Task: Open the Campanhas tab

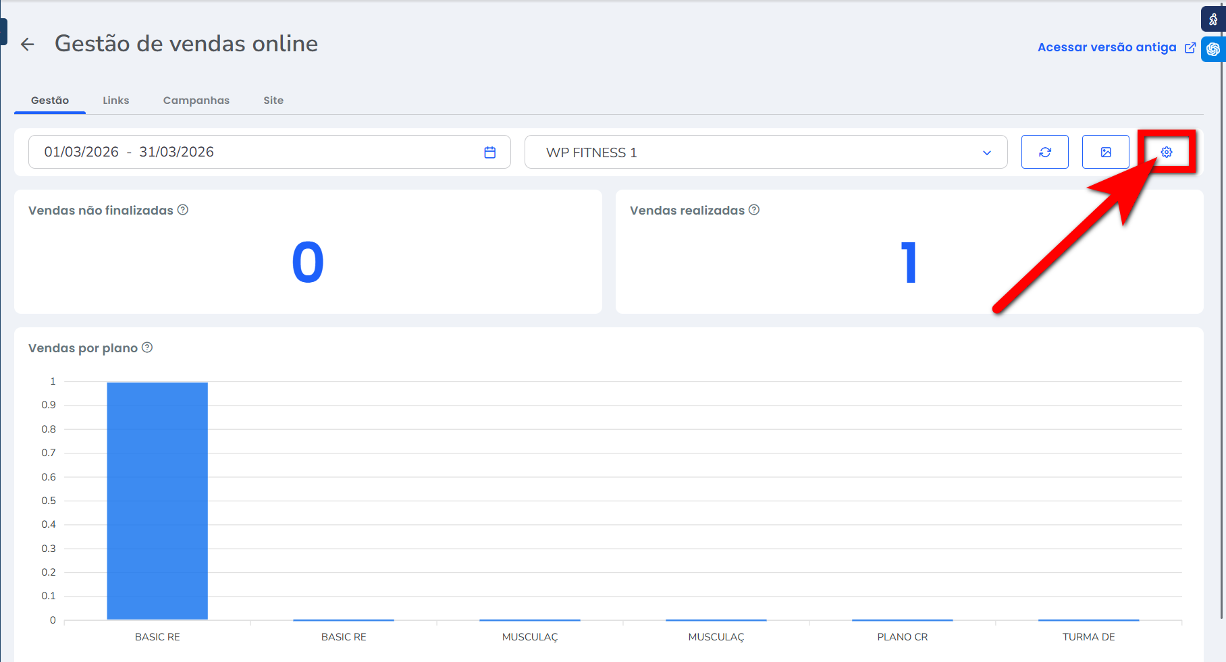Action: 196,101
